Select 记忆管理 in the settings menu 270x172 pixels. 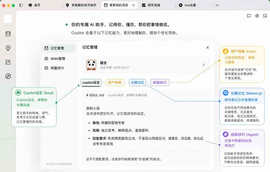tap(59, 48)
